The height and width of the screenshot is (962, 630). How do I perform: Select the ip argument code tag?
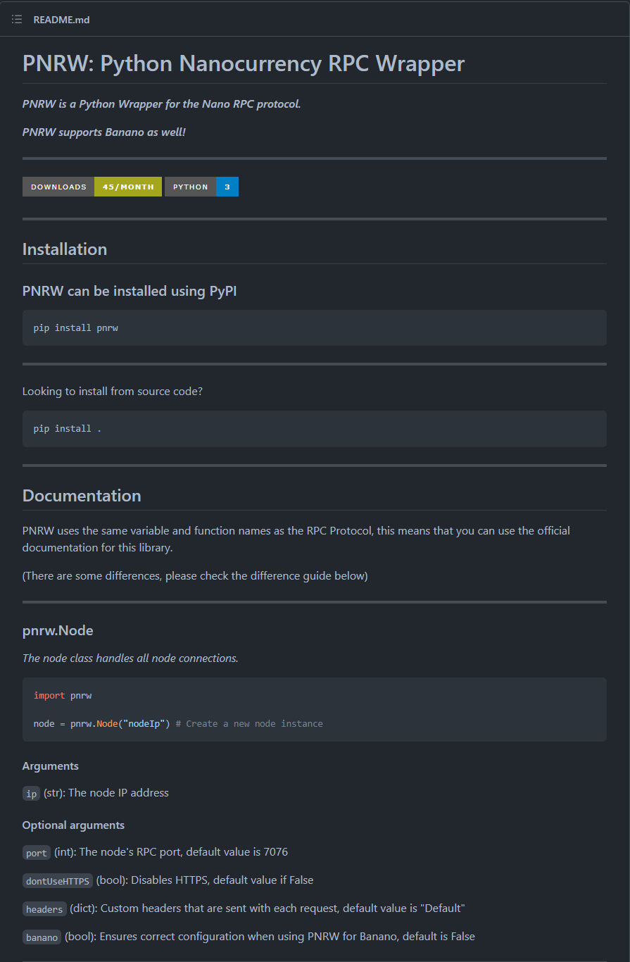click(x=31, y=794)
